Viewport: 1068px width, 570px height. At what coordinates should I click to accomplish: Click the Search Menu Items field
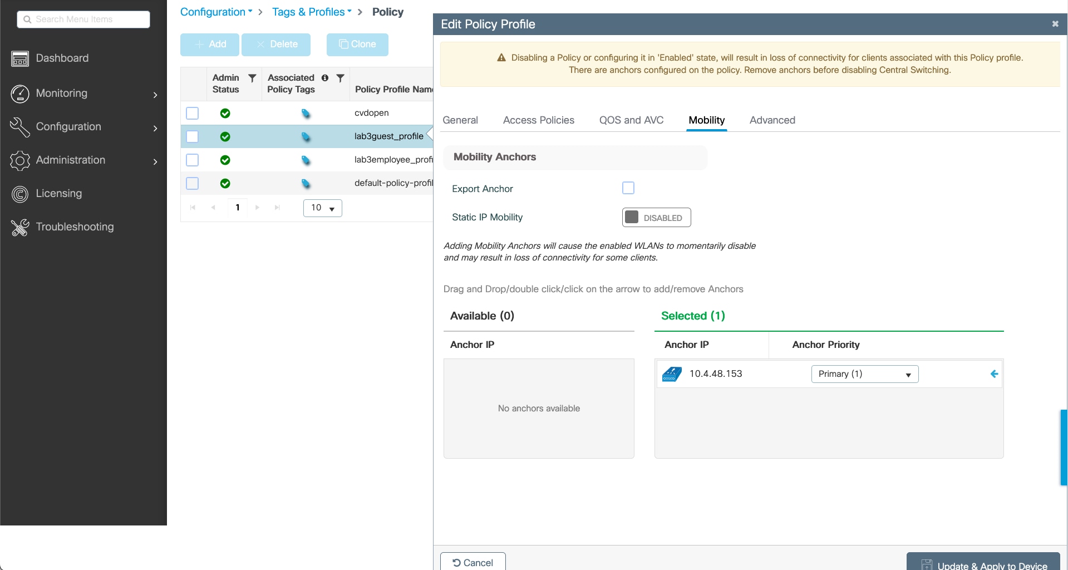[x=83, y=19]
